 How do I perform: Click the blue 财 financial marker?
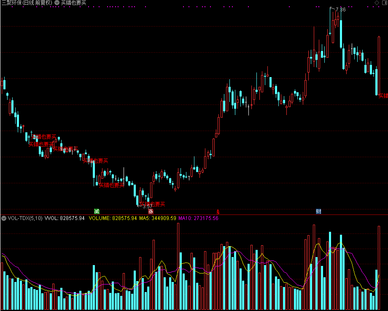click(x=318, y=212)
